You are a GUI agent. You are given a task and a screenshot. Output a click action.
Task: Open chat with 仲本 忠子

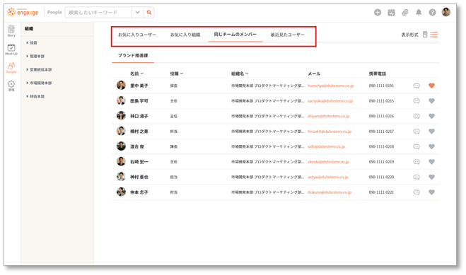[417, 192]
